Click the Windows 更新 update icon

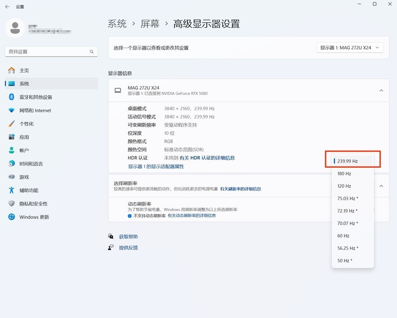tap(11, 217)
